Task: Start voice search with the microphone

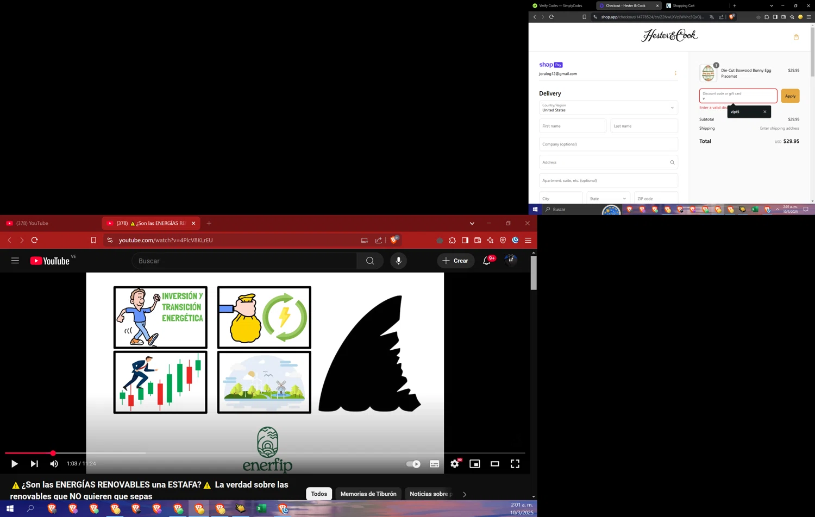Action: pyautogui.click(x=398, y=261)
